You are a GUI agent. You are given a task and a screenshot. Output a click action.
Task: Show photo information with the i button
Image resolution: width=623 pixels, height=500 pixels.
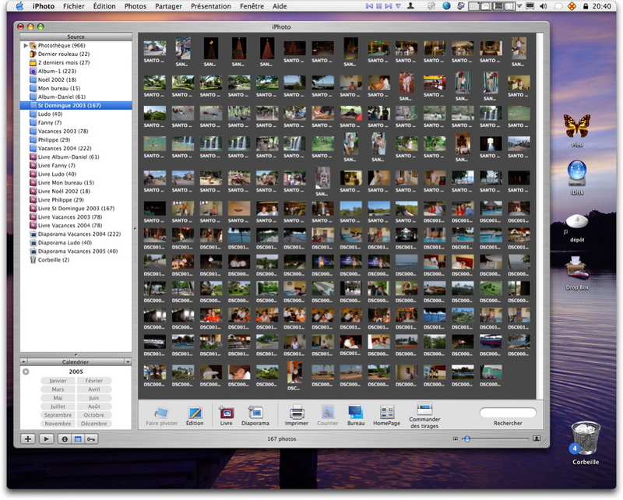(65, 439)
